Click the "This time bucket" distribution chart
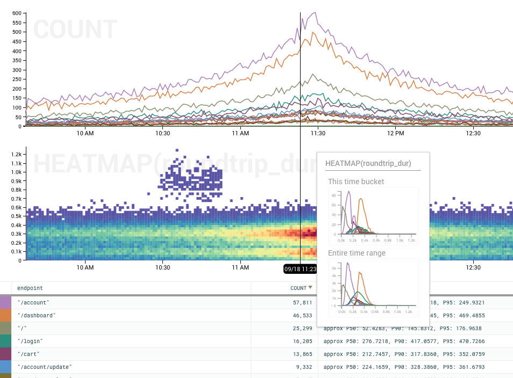 [372, 214]
